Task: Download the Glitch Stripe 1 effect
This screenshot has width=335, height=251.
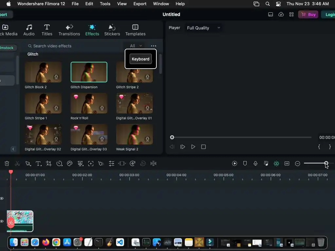Action: click(56, 108)
